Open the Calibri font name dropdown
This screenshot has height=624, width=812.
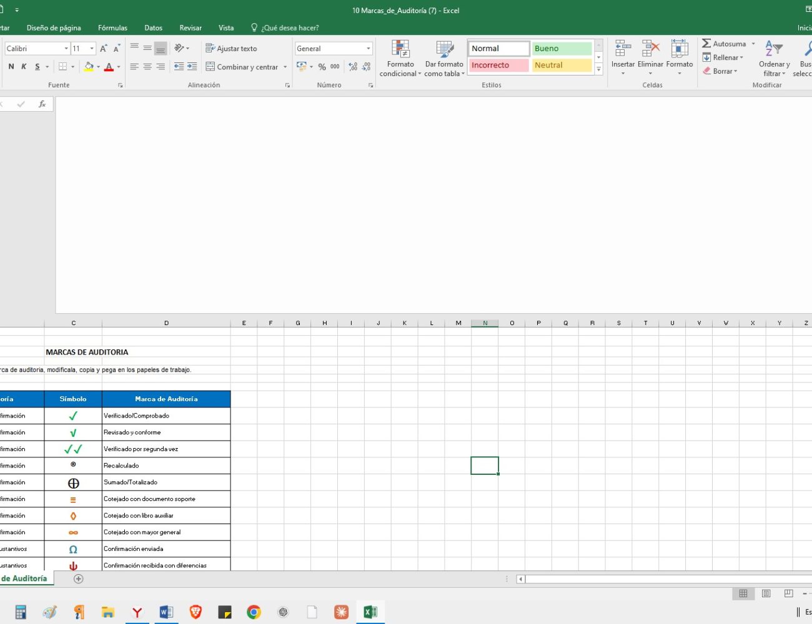point(66,48)
